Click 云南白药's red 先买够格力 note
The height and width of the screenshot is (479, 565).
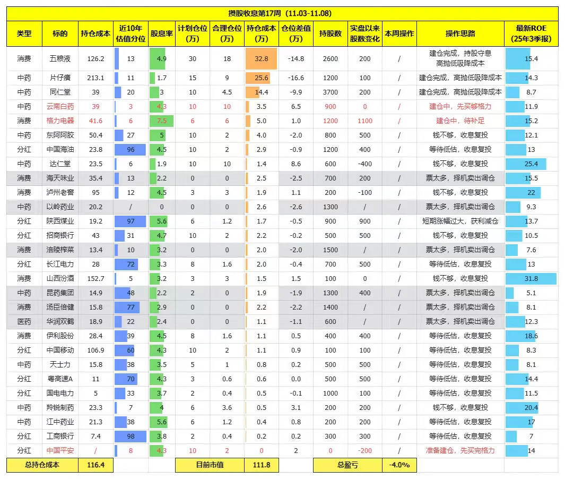tap(458, 106)
